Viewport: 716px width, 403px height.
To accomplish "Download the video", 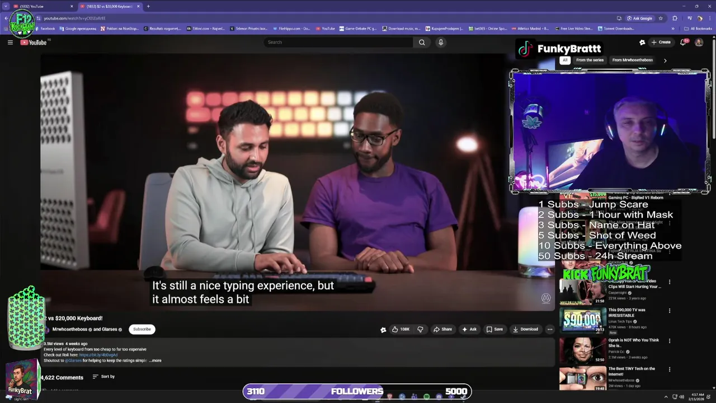I will [525, 329].
